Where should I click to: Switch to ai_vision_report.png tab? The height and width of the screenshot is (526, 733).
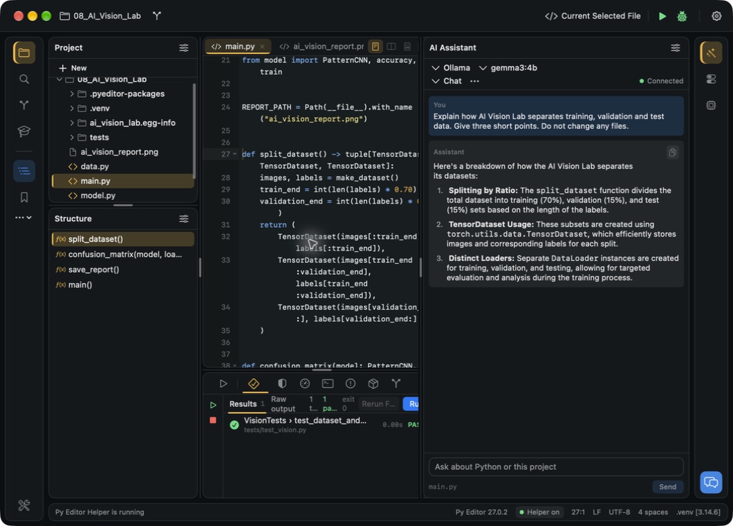pyautogui.click(x=322, y=46)
